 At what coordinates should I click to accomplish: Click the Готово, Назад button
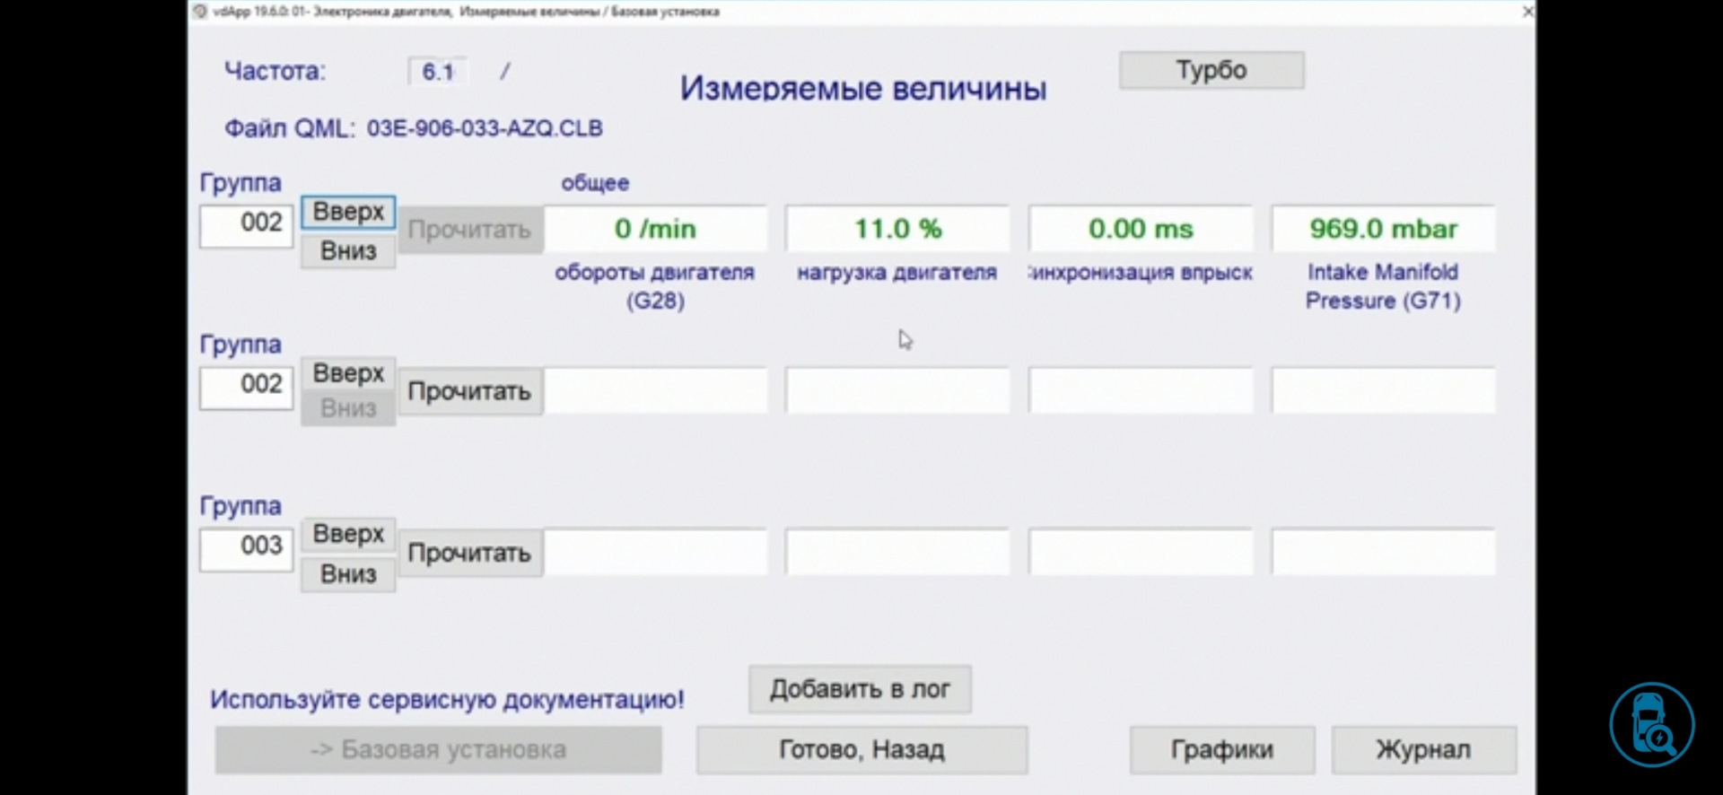coord(861,750)
